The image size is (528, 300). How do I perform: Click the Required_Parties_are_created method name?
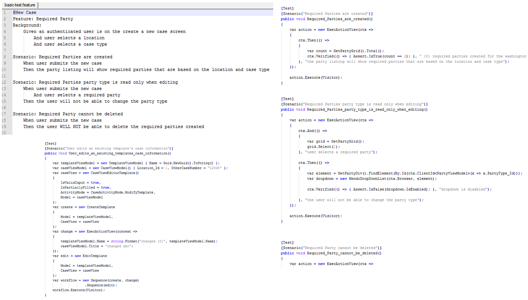[340, 19]
